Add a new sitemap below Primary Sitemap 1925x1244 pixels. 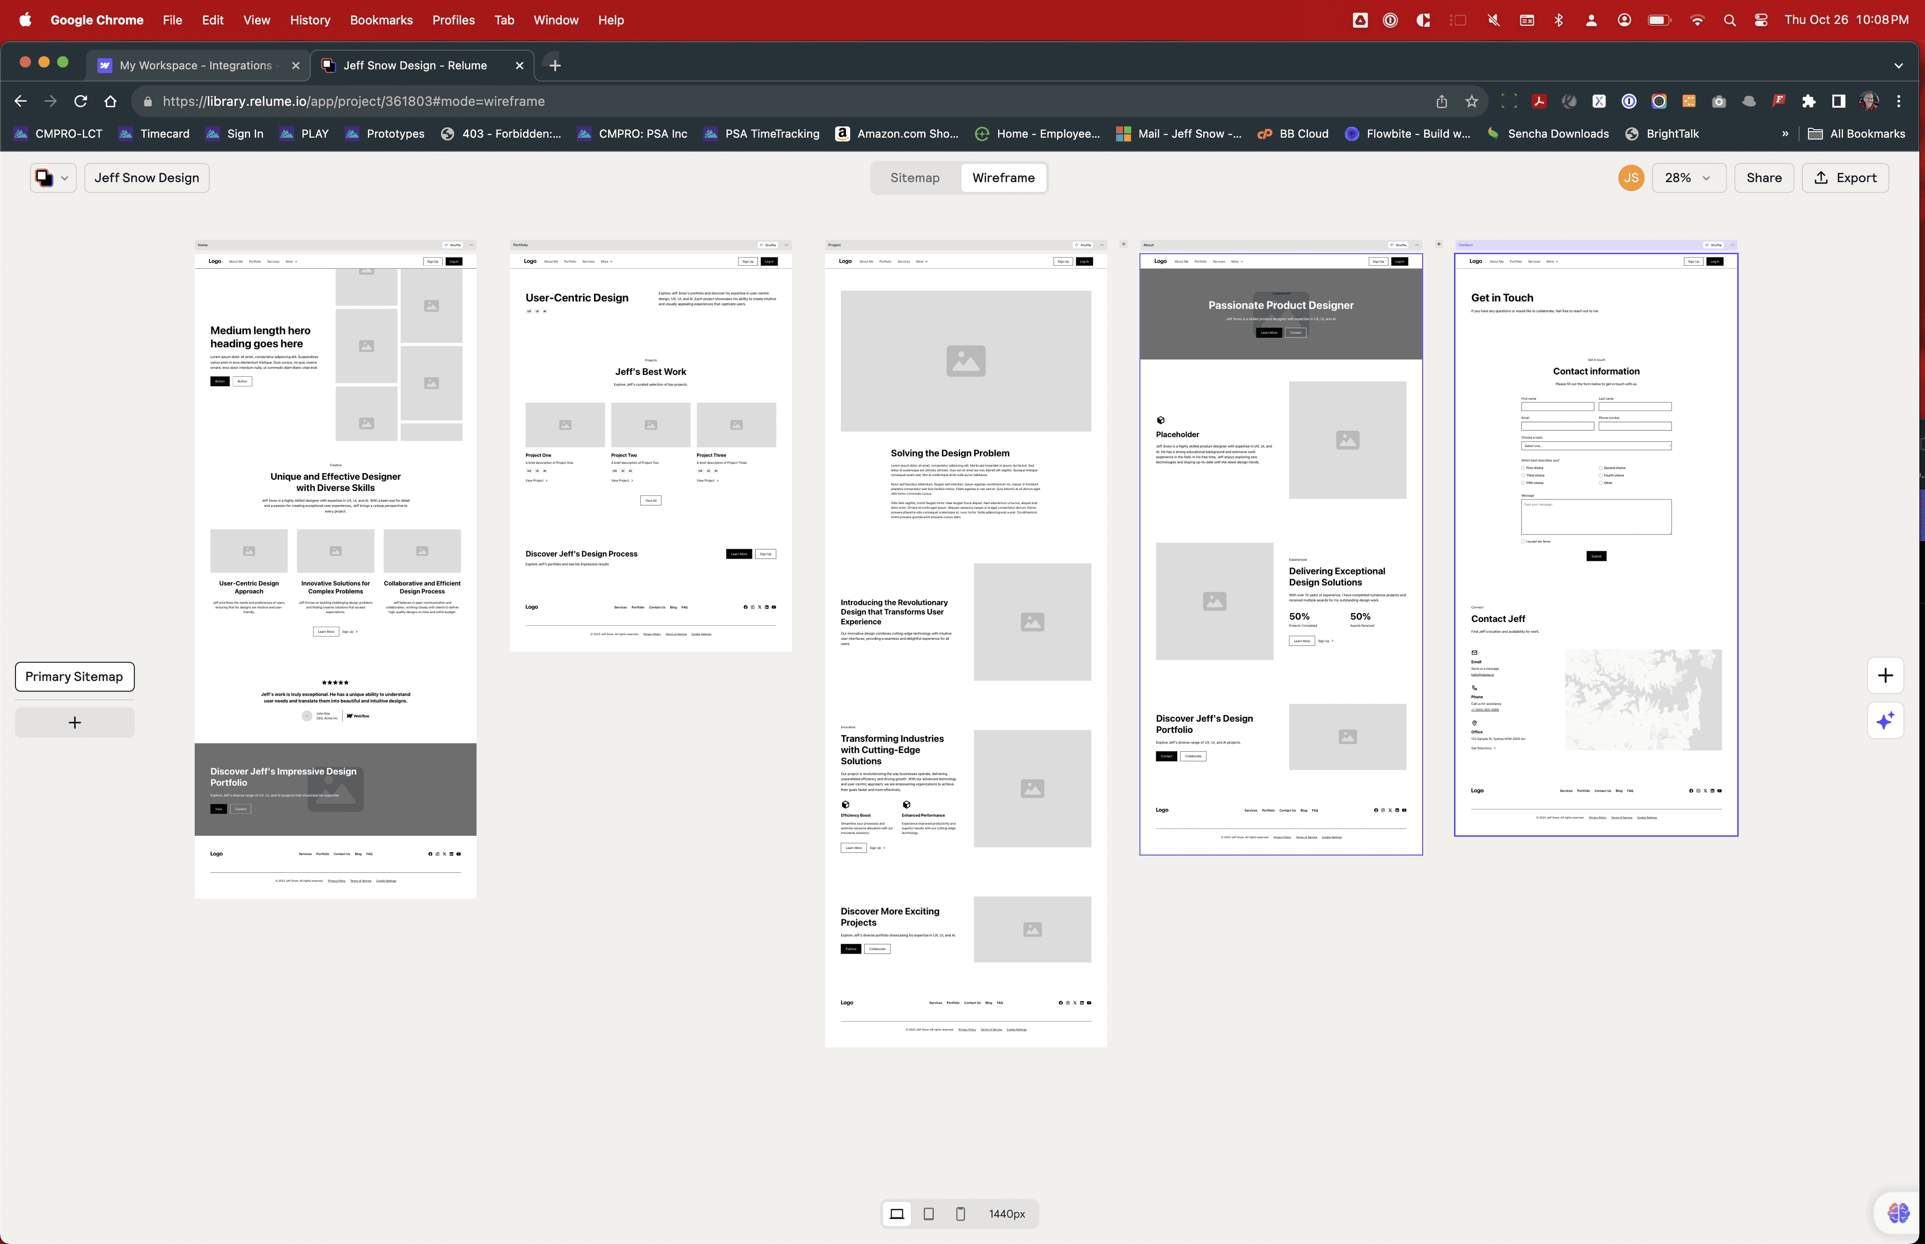[74, 722]
